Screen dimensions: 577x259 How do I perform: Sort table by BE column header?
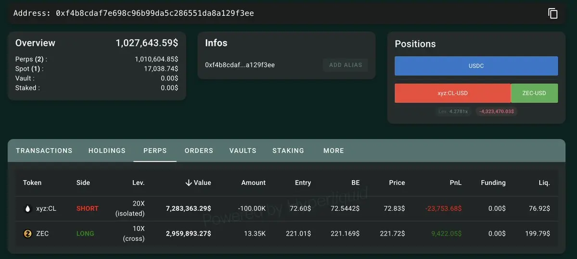[356, 183]
